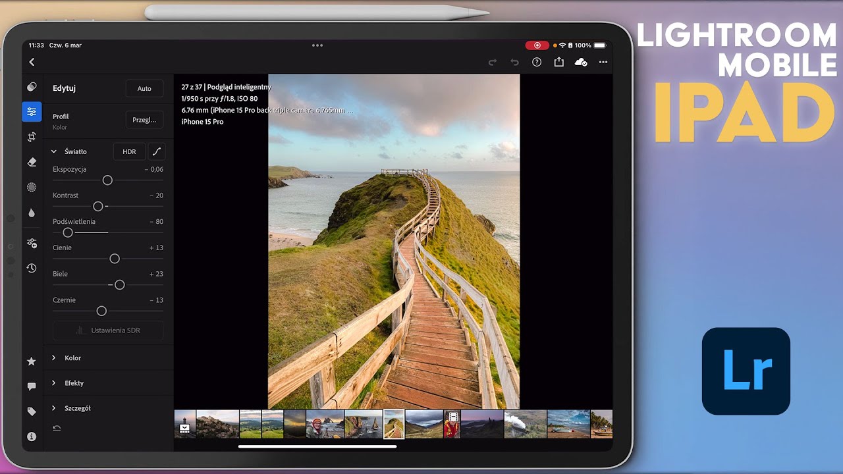Image resolution: width=843 pixels, height=474 pixels.
Task: Go back with the top-left arrow
Action: (32, 62)
